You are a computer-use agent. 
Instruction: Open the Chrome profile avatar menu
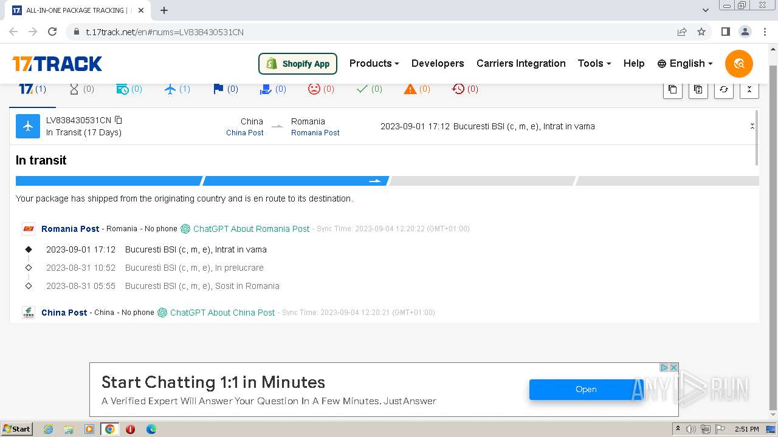pos(745,32)
